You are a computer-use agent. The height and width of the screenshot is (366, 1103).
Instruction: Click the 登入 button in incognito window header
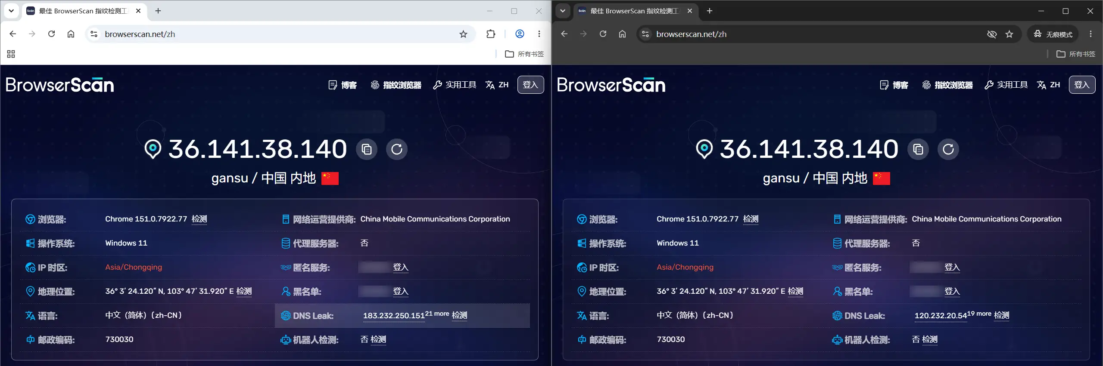pos(1082,85)
